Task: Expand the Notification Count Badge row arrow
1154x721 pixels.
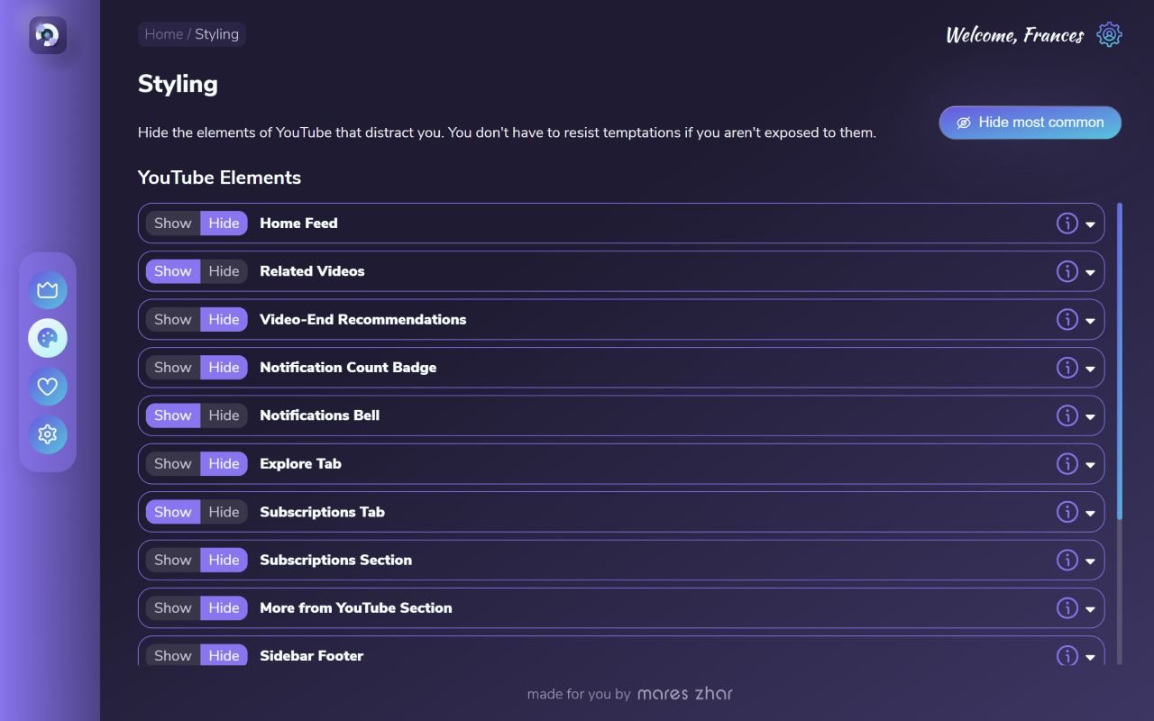Action: click(x=1090, y=369)
